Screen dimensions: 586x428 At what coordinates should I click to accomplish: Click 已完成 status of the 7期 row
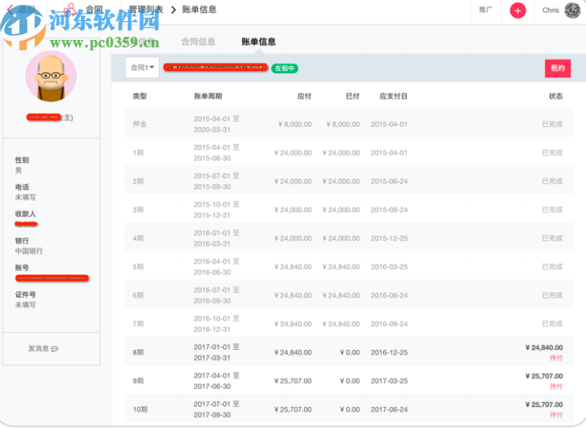tap(553, 324)
